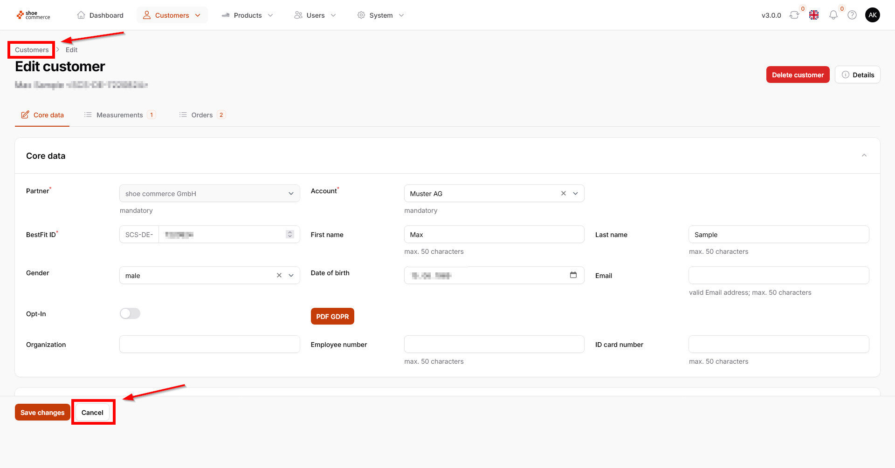Open the Account dropdown arrow

[x=576, y=194]
